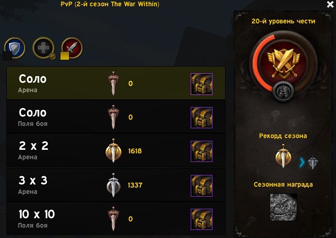
Task: Open reward chest for Соло Арена
Action: coord(202,84)
